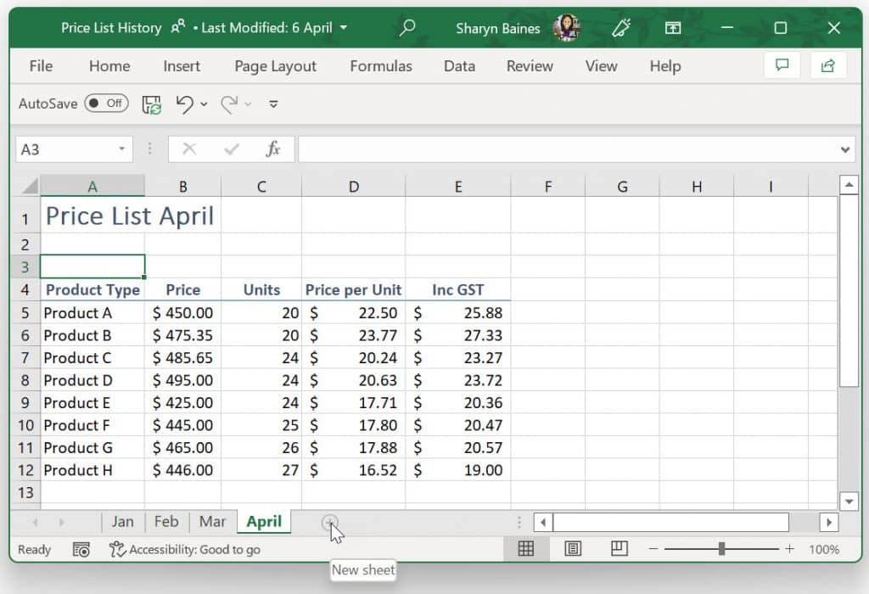The height and width of the screenshot is (594, 869).
Task: Open the Formulas ribbon tab
Action: coord(381,66)
